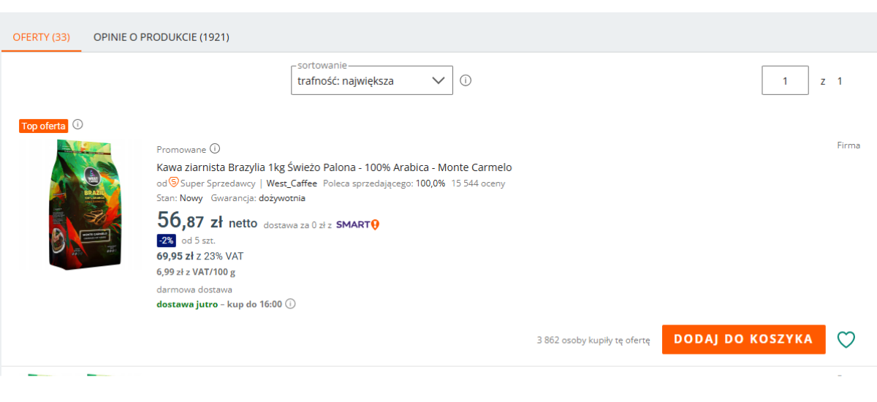Click DODAJ DO KOSZYKA button
The width and height of the screenshot is (877, 402).
coord(744,339)
